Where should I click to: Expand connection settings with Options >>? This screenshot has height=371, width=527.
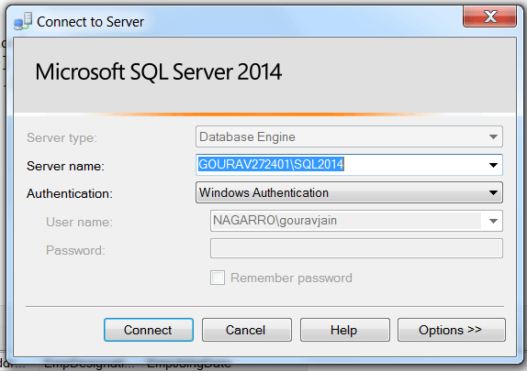pyautogui.click(x=452, y=330)
